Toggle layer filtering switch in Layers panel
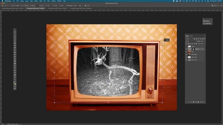This screenshot has height=125, width=223. pyautogui.click(x=205, y=39)
